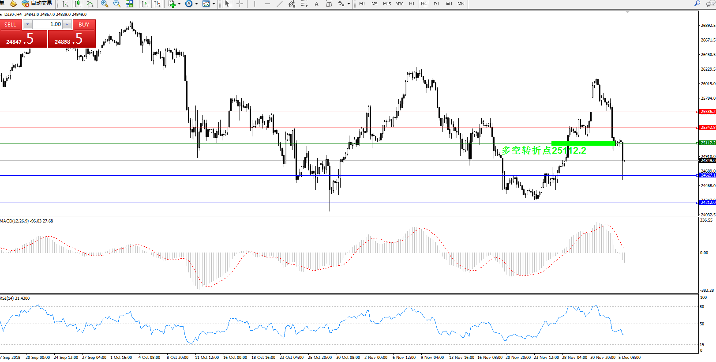Screen dimensions: 716x362
Task: Click the tile windows icon
Action: click(129, 4)
